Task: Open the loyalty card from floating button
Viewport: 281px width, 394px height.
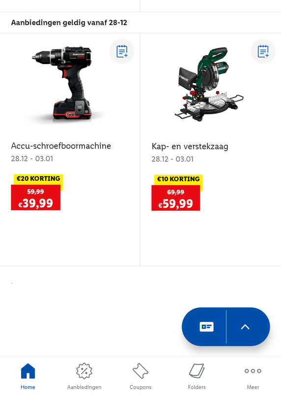Action: (206, 327)
